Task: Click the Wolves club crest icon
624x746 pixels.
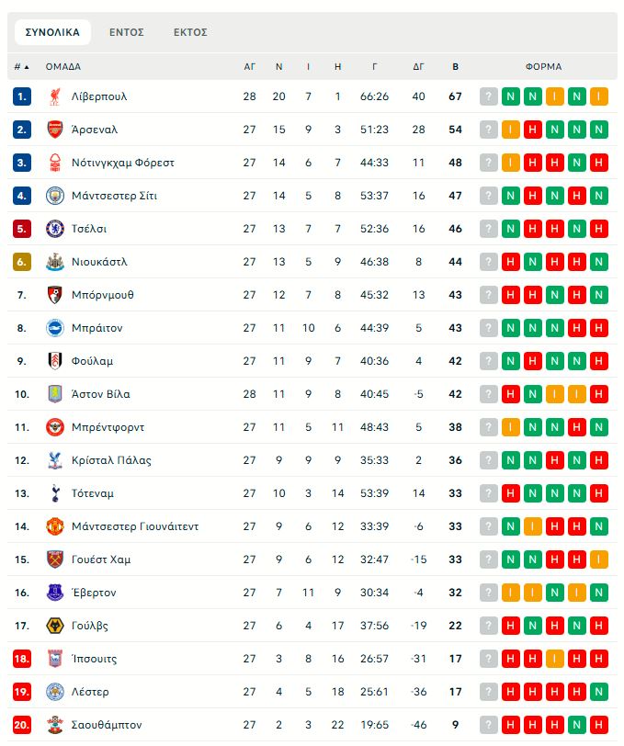Action: tap(55, 626)
